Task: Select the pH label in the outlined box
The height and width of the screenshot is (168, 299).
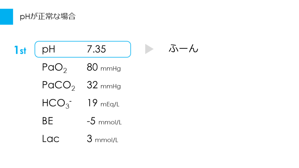Action: (49, 50)
